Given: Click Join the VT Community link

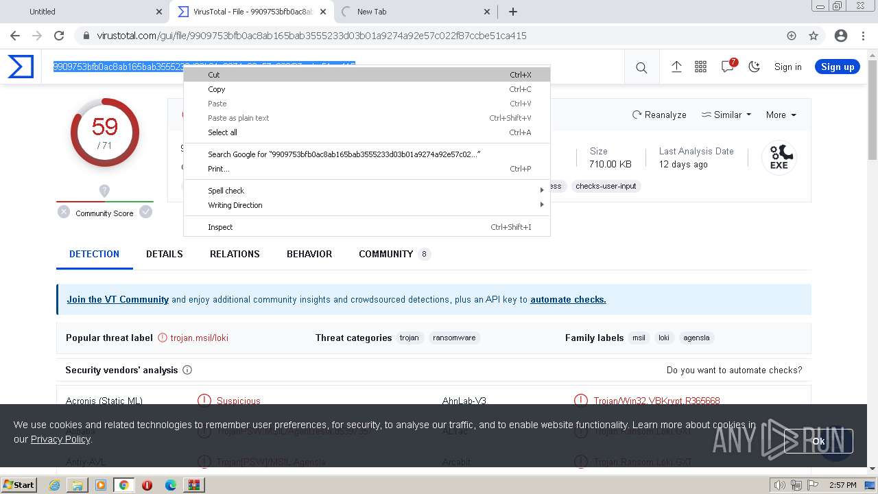Looking at the screenshot, I should click(118, 299).
